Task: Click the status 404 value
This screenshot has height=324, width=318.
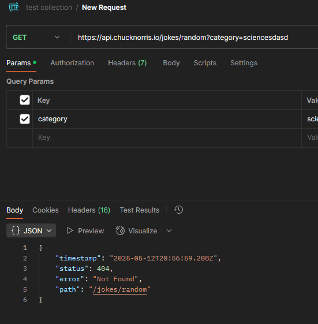Action: click(103, 269)
